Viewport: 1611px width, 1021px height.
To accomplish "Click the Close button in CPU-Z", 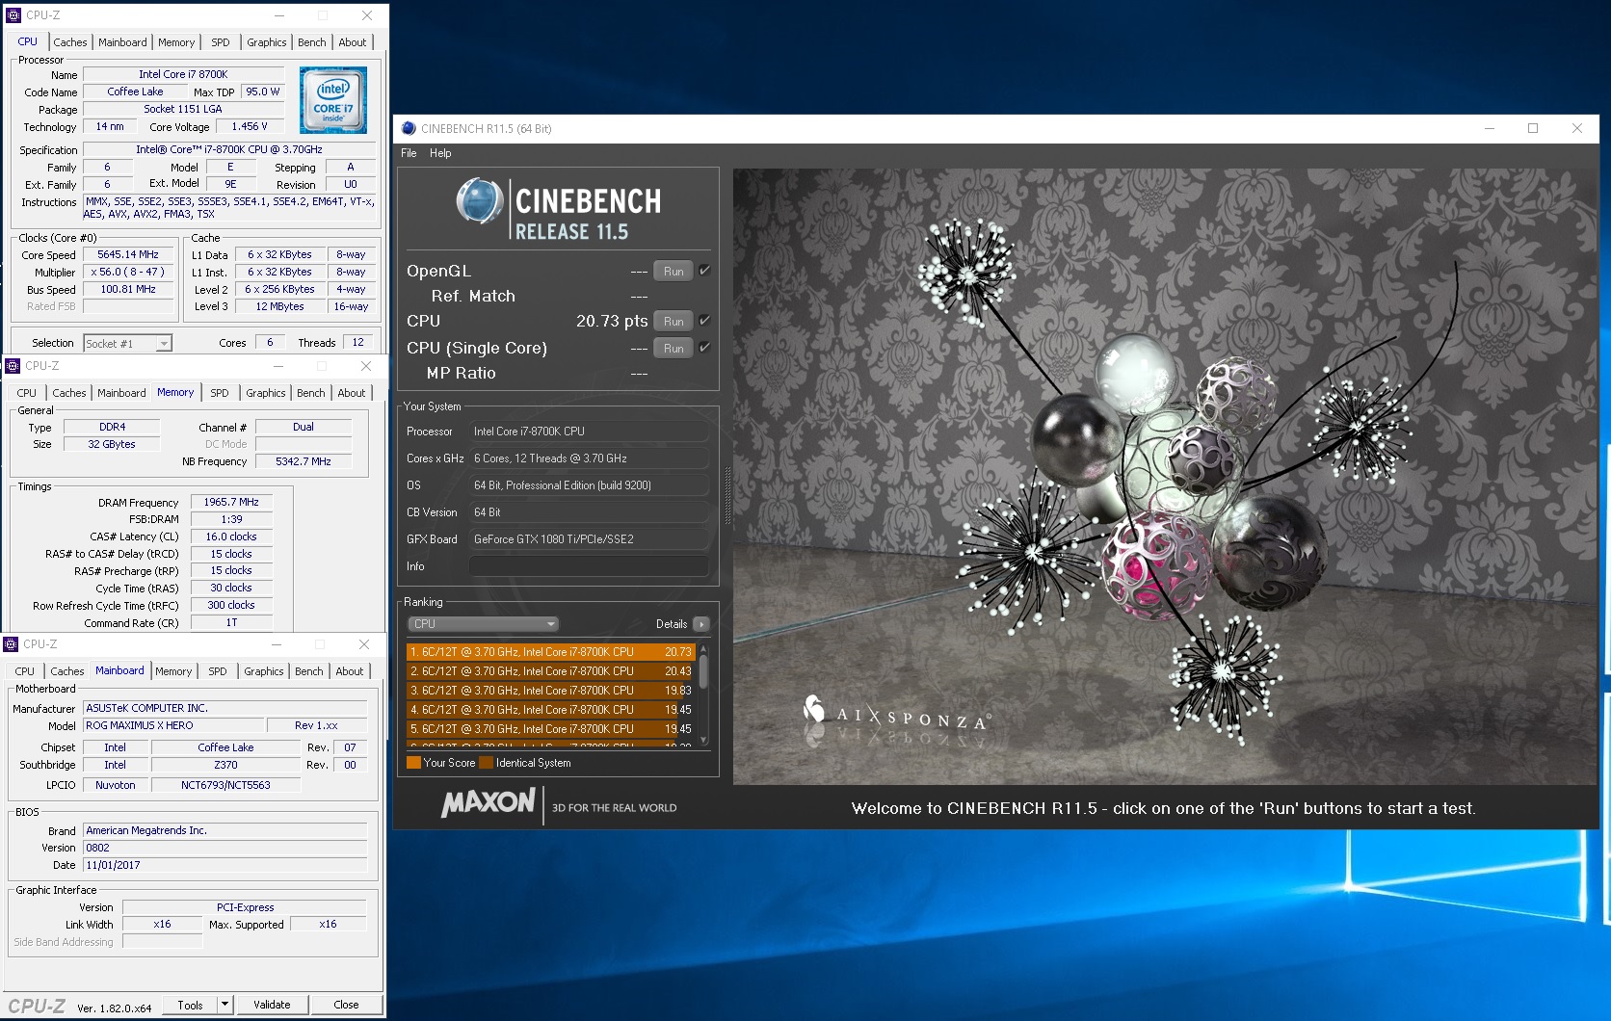I will coord(346,1005).
